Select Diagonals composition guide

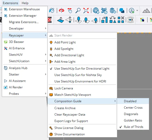point(133,114)
